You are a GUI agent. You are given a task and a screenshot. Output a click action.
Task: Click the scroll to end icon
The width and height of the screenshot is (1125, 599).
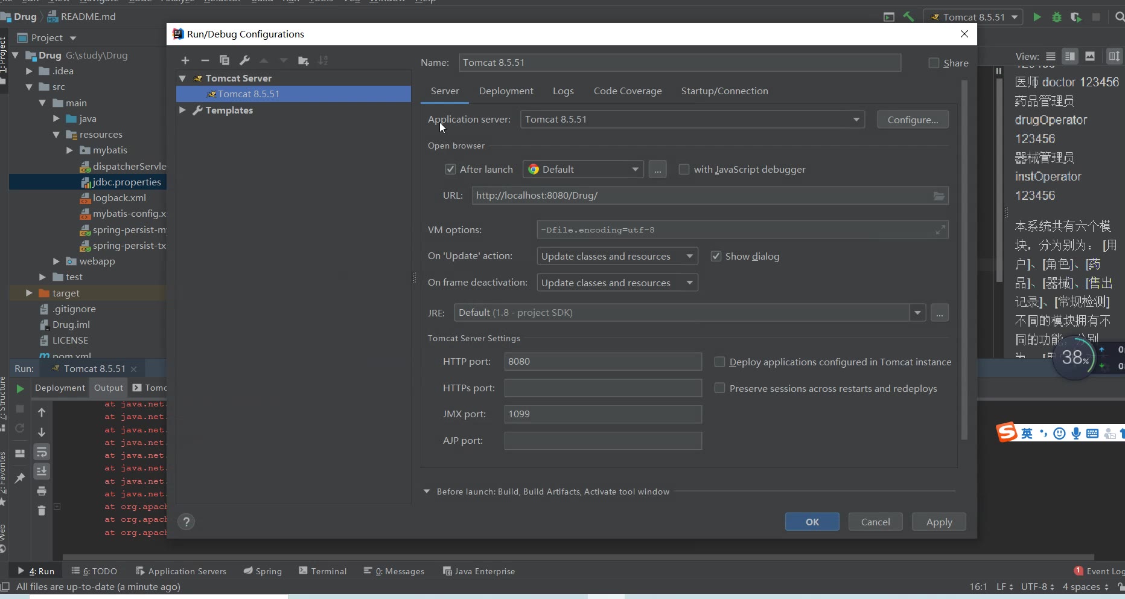tap(42, 472)
